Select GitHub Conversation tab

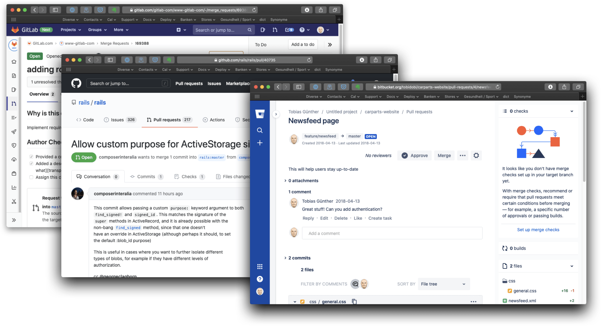tap(98, 177)
